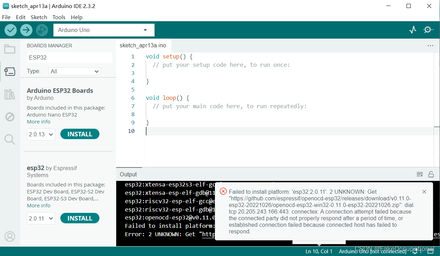Screen dimensions: 440x256
Task: Click the 'put your setup code here' comment
Action: point(221,65)
